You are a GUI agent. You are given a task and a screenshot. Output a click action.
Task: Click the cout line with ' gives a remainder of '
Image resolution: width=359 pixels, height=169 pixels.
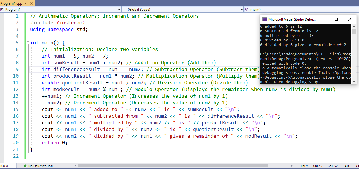[x=169, y=136]
